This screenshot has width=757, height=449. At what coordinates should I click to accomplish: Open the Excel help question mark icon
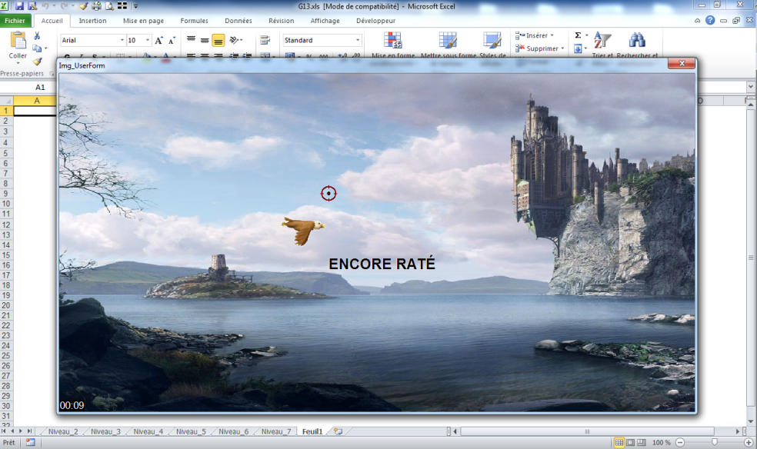710,21
